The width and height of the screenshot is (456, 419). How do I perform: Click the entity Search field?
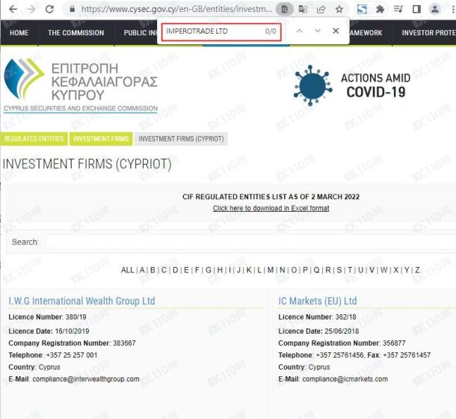click(x=250, y=242)
